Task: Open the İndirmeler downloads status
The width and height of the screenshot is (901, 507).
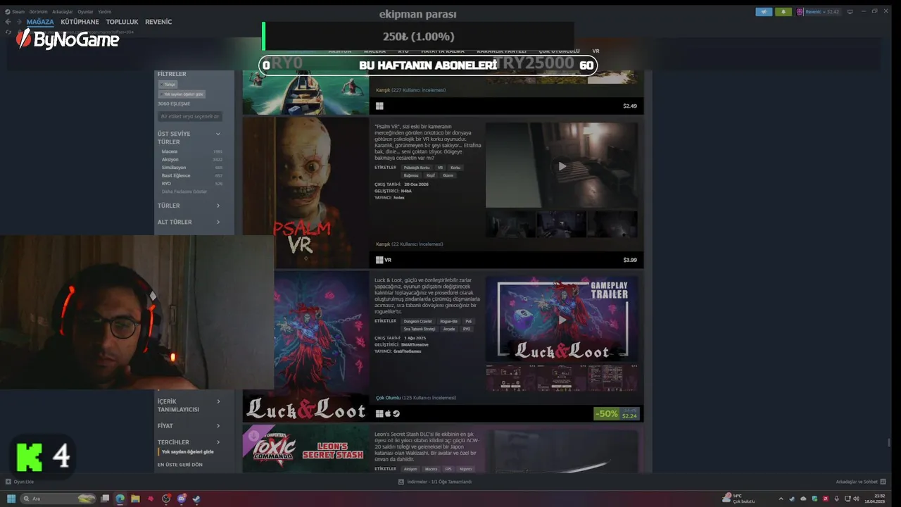Action: tap(435, 482)
